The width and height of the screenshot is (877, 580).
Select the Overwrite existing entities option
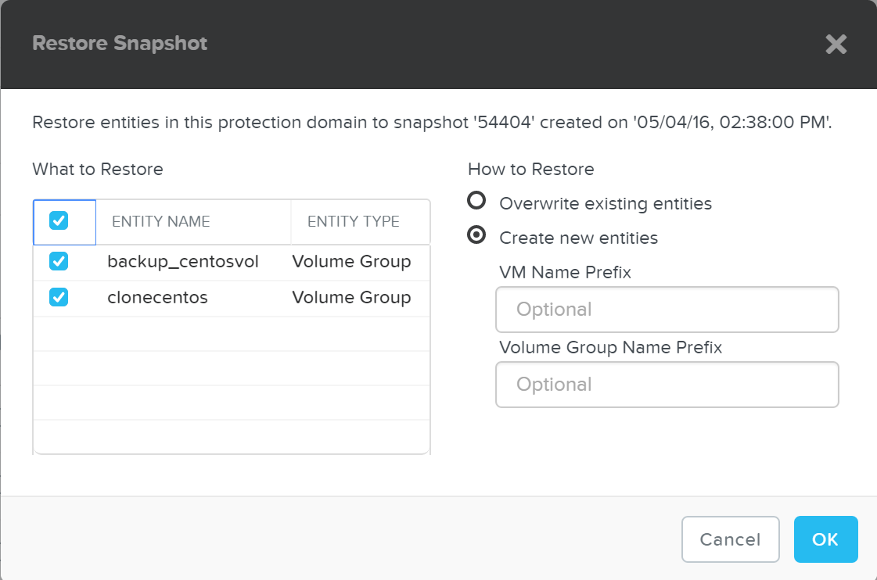(476, 200)
